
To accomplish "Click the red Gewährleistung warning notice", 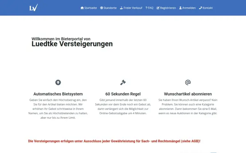I will tap(114, 141).
